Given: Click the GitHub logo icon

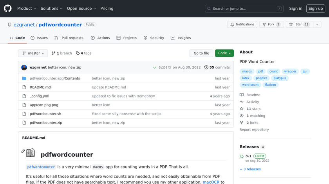Looking at the screenshot, I should 8,8.
